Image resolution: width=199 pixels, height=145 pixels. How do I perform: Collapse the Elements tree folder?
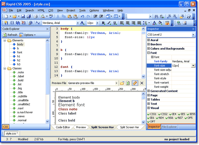coord(5,40)
